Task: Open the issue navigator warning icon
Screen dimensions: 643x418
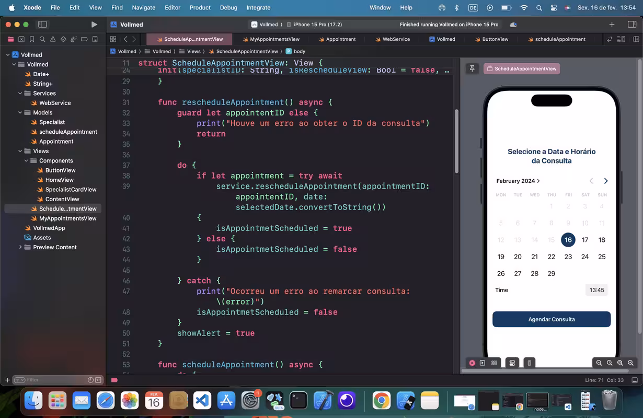Action: coord(53,39)
